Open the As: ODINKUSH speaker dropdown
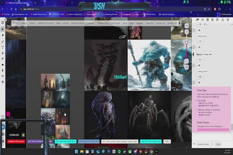 (205, 144)
